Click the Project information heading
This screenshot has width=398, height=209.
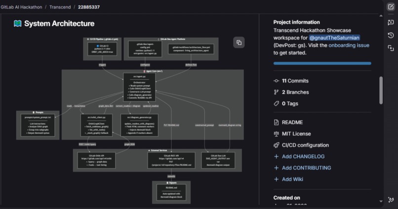(296, 22)
